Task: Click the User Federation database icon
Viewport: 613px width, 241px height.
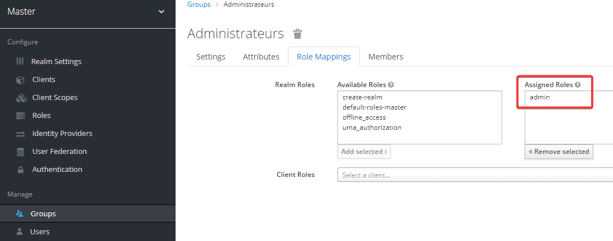Action: point(20,152)
